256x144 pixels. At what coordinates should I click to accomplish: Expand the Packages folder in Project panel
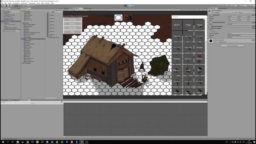22,63
